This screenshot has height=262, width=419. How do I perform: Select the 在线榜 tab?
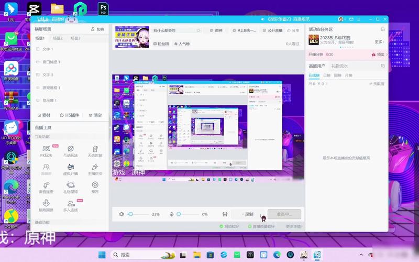314,75
